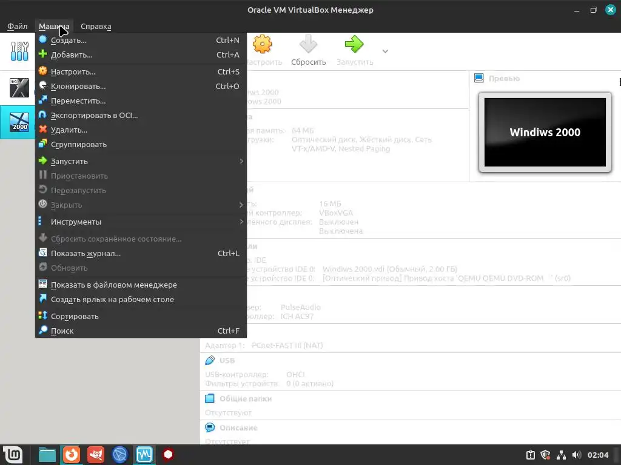Viewport: 621px width, 465px height.
Task: Select Добавить menu entry
Action: 141,55
